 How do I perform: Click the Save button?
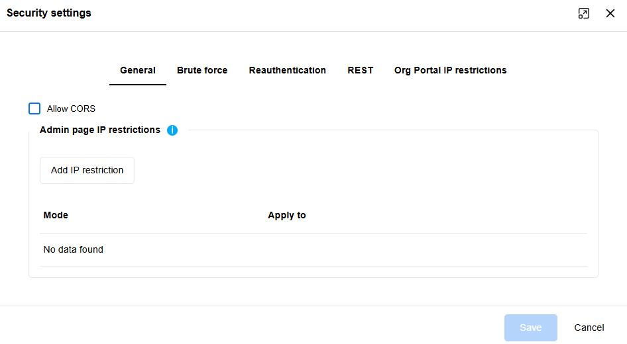(530, 327)
